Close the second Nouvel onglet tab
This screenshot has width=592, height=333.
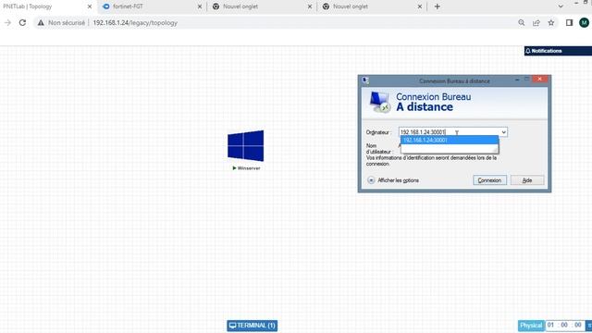(x=419, y=6)
